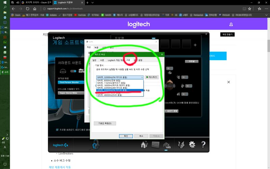Open the browser tab list chevron
270x169 pixels.
pos(92,3)
